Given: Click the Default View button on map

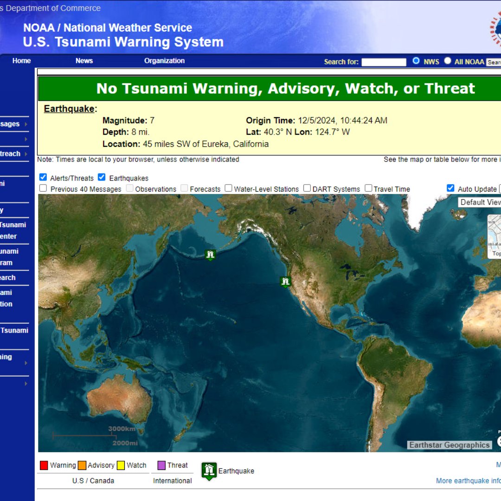Looking at the screenshot, I should pos(480,202).
